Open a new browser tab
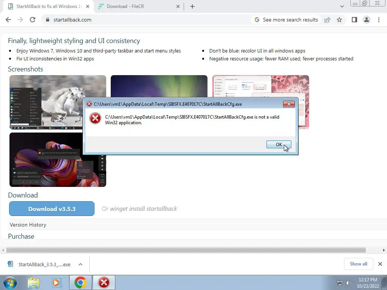 click(192, 6)
